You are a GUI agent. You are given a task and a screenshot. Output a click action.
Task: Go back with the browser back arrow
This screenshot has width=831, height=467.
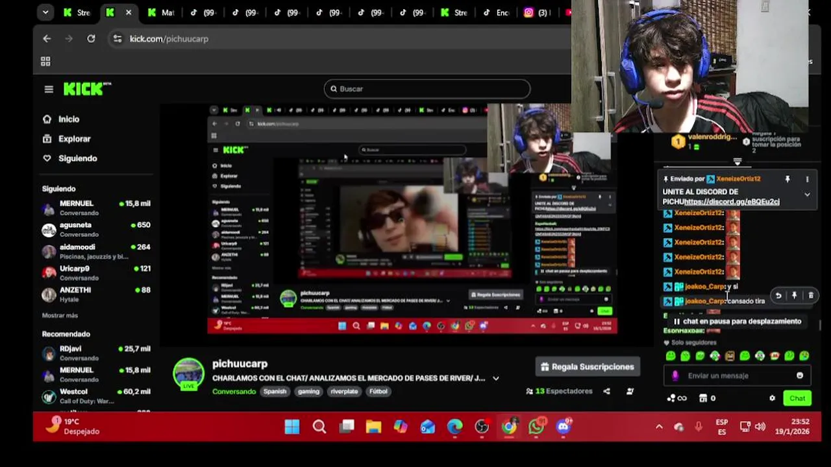(47, 39)
